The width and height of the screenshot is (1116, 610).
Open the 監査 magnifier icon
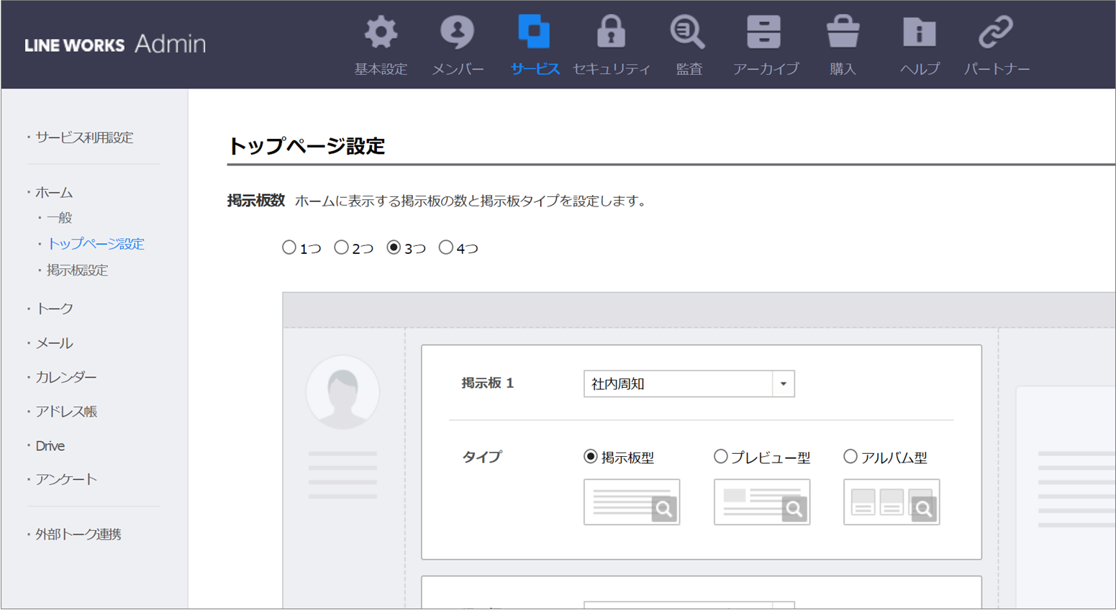[688, 33]
